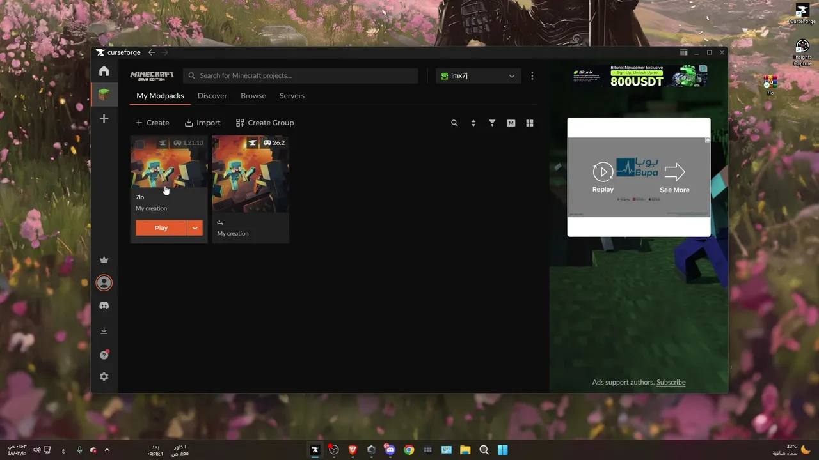Open the downloads icon in the sidebar
The image size is (819, 460).
coord(104,330)
